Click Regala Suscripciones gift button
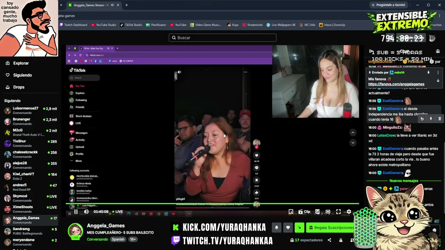Screen dimensions: 445x250 tap(330, 227)
